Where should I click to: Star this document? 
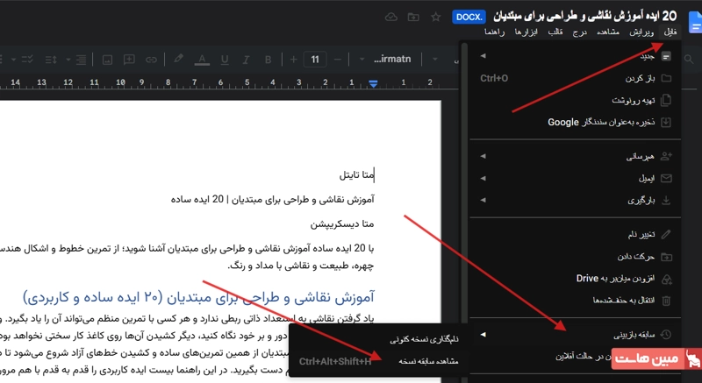click(x=435, y=17)
